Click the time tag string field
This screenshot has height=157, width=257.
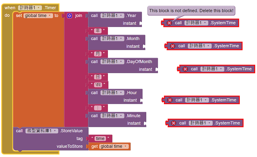[100, 138]
